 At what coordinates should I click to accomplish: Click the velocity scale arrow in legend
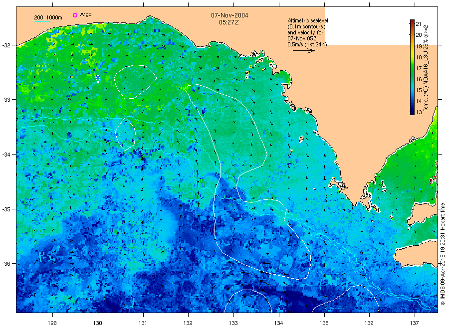[304, 51]
